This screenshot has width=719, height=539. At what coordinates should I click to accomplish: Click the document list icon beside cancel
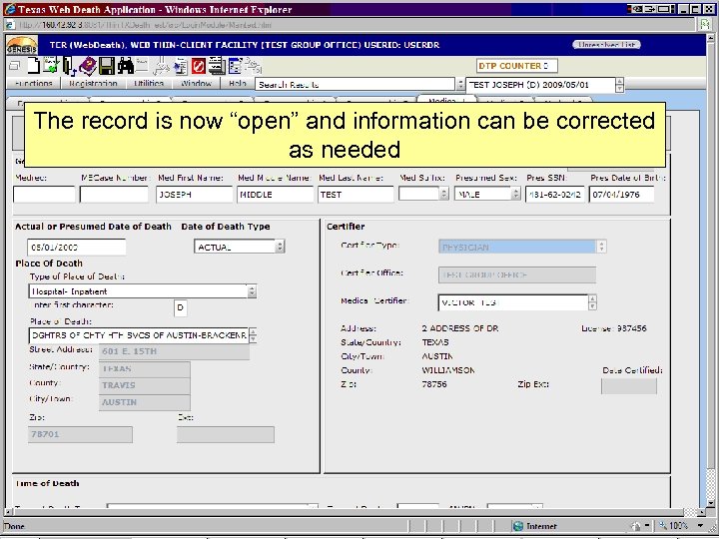(180, 66)
